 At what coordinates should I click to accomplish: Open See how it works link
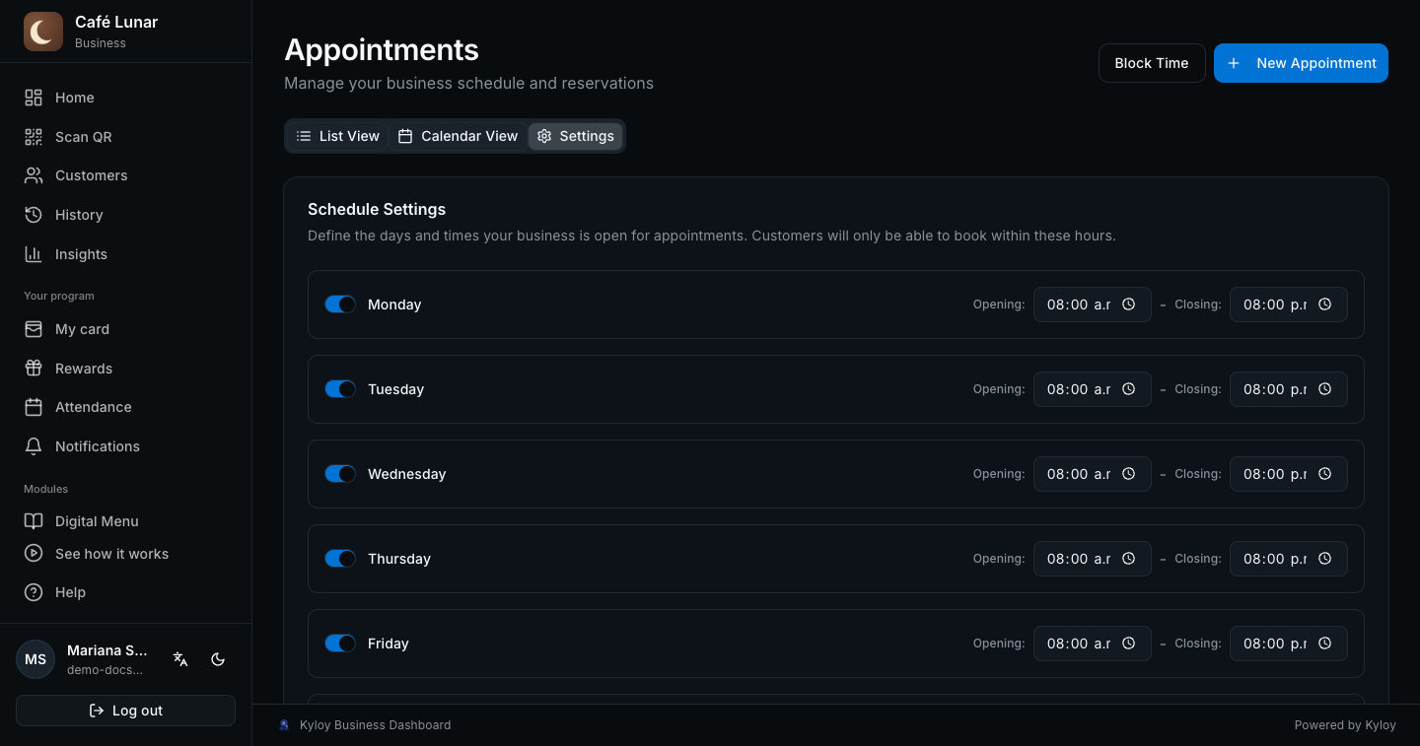pos(125,554)
